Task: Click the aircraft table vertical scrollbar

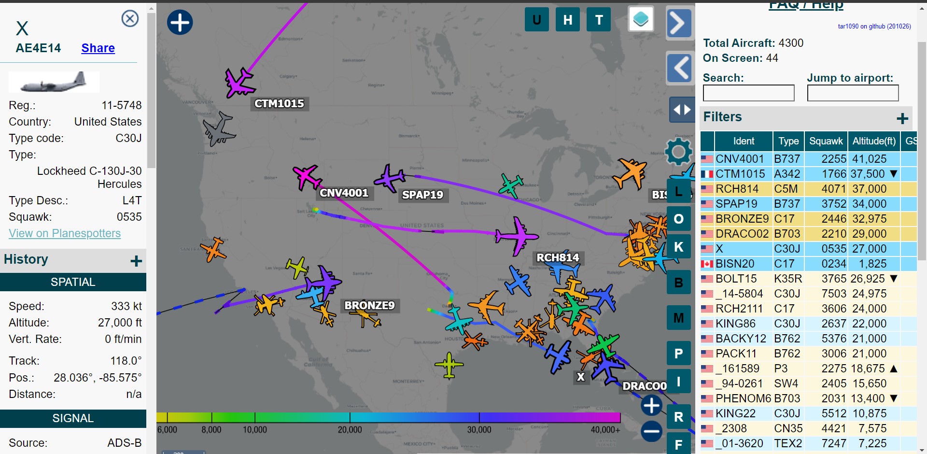Action: [x=922, y=151]
